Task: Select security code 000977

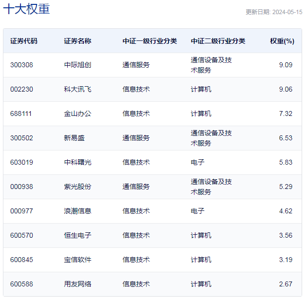Action: 21,211
